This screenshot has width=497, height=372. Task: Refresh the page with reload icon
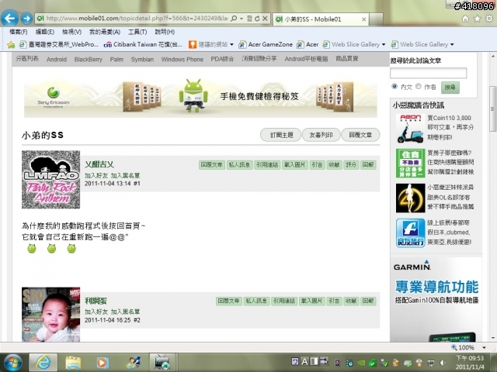[257, 19]
